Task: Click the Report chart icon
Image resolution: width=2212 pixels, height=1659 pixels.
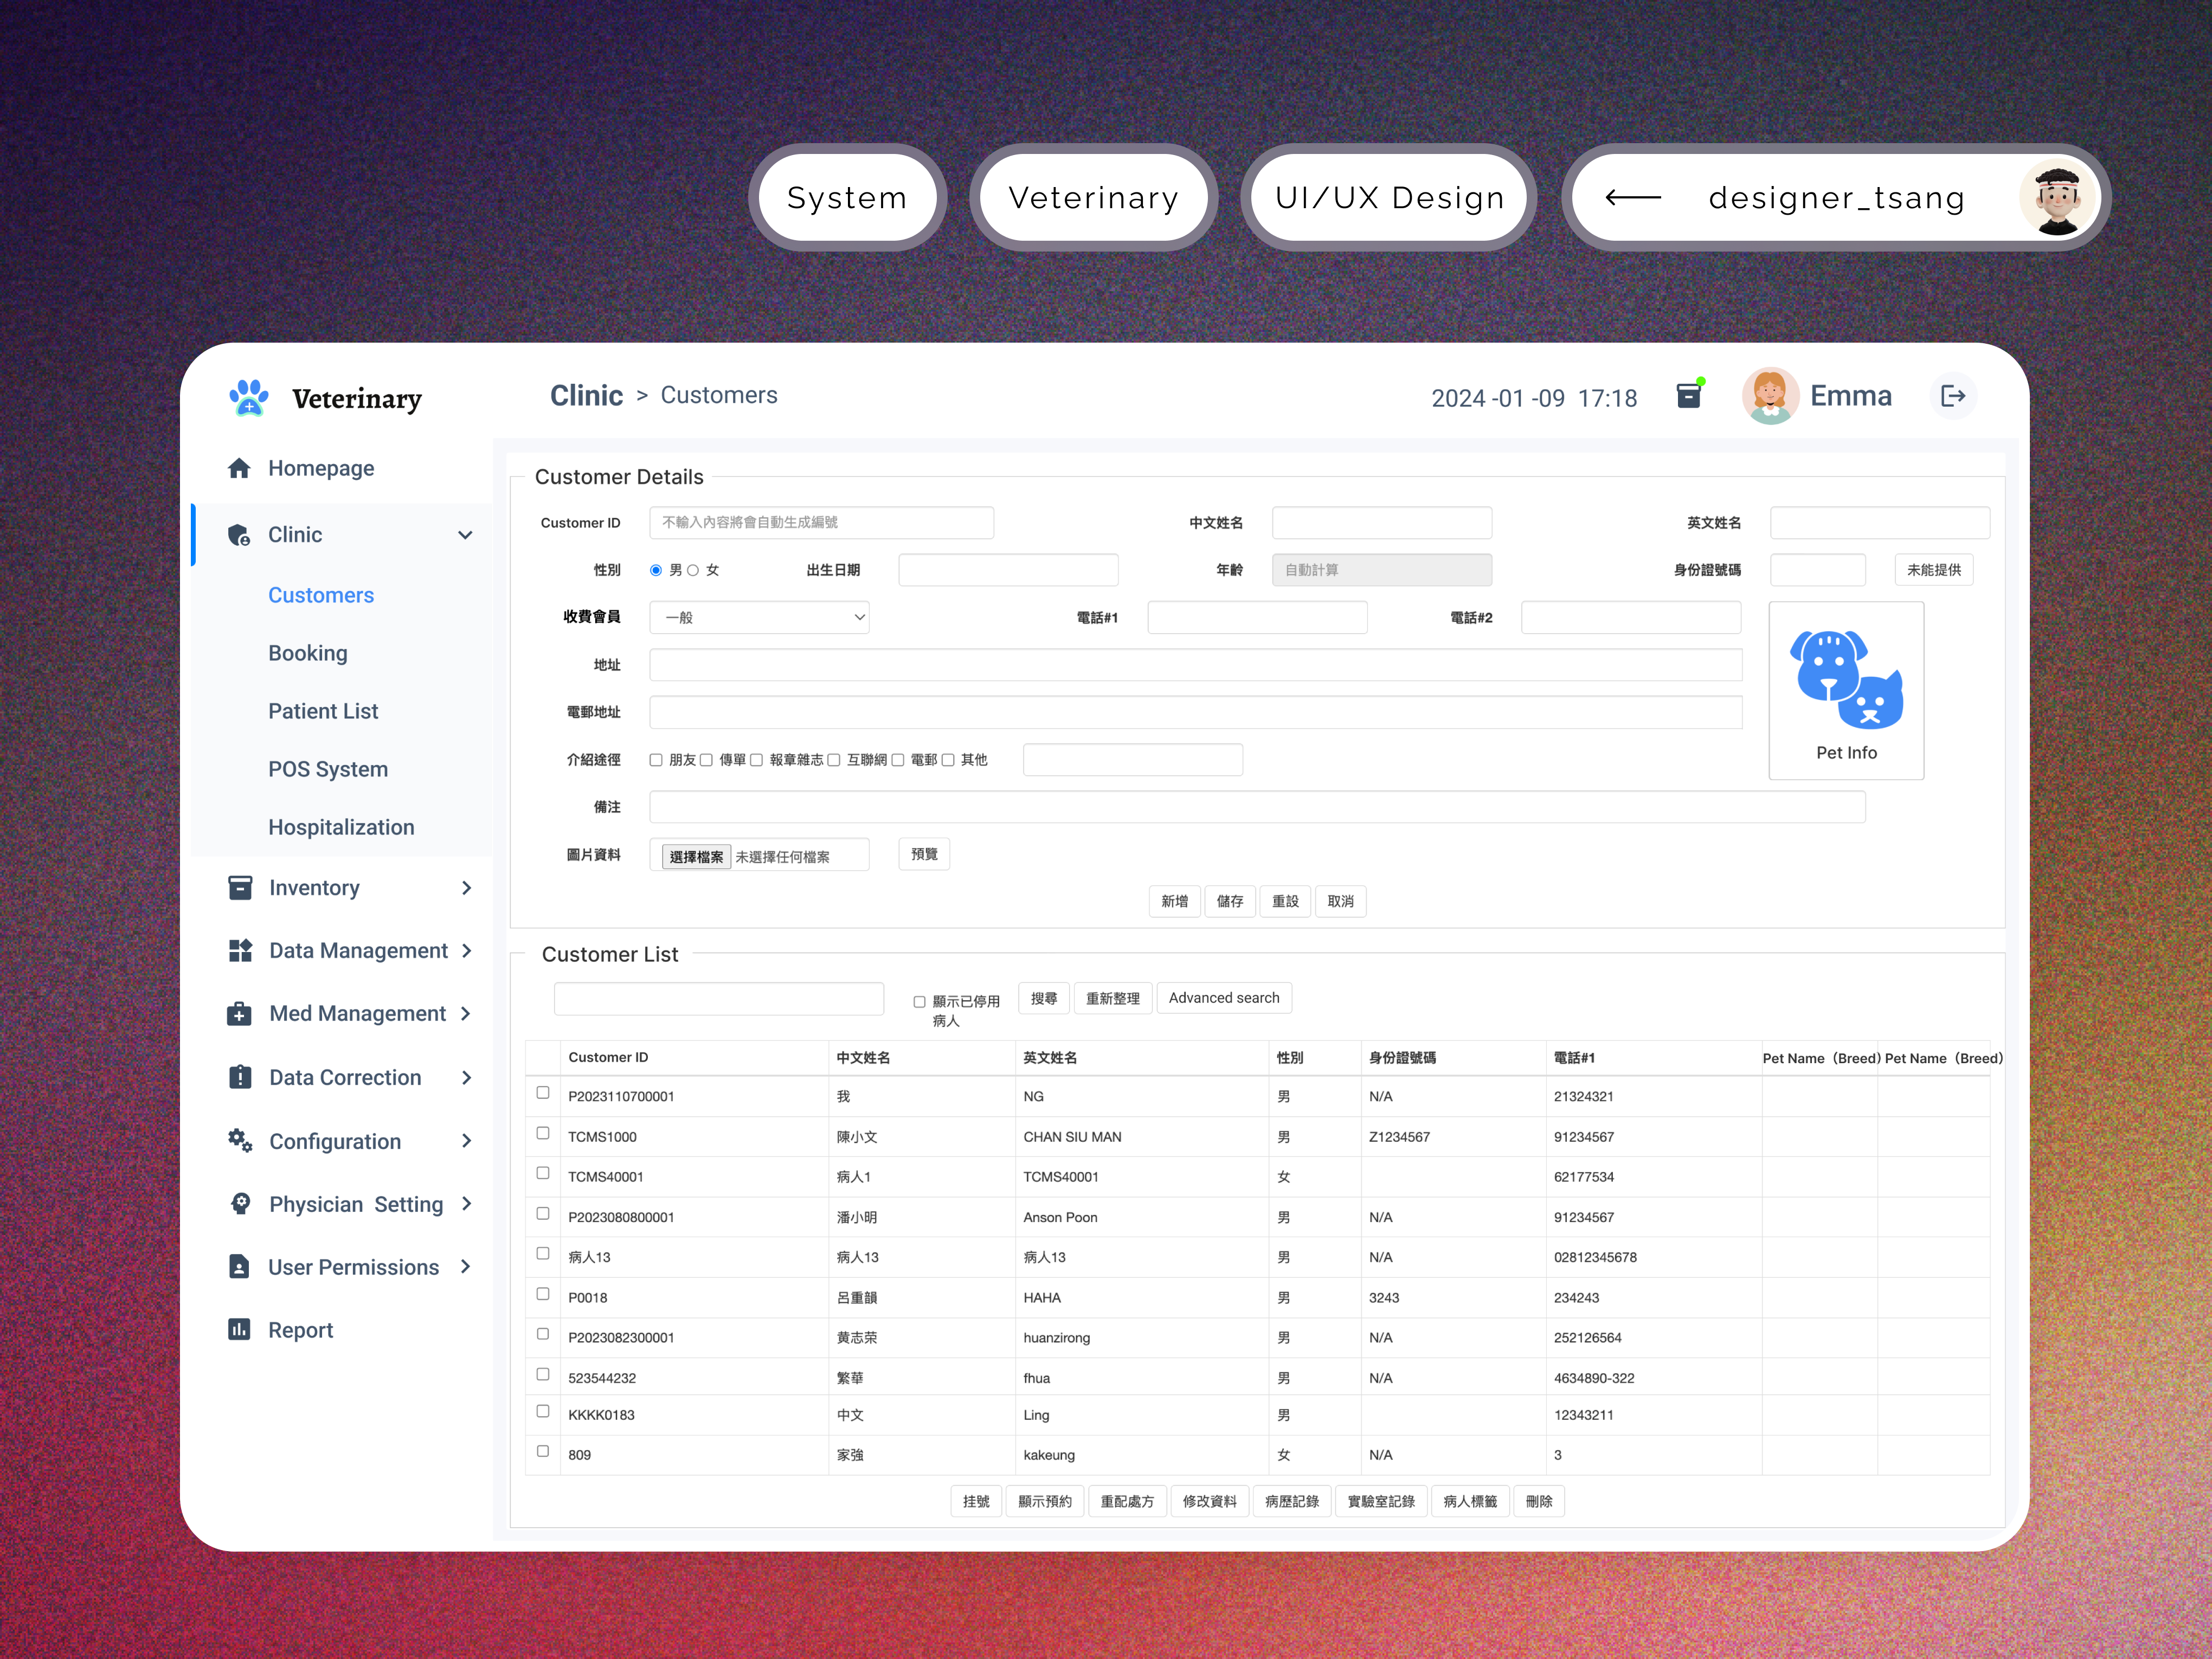Action: 239,1329
